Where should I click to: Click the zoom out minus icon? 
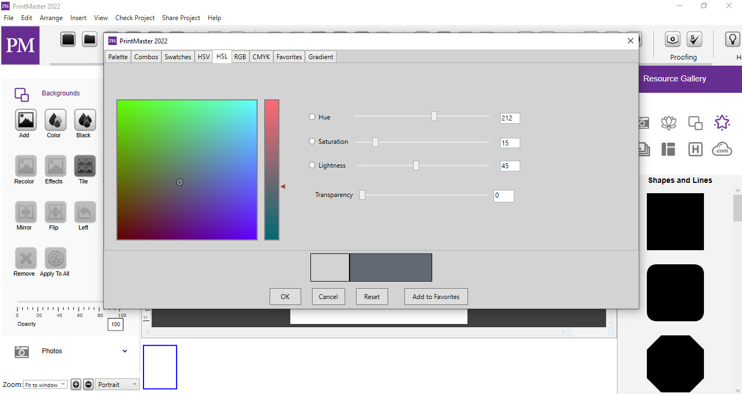[x=89, y=384]
